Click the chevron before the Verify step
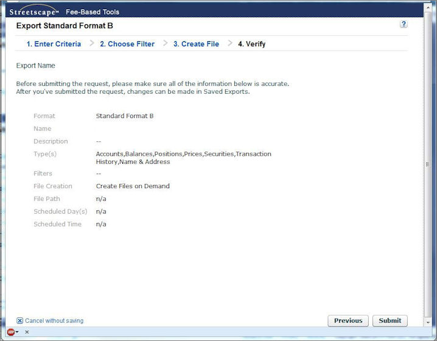This screenshot has width=437, height=341. [230, 43]
